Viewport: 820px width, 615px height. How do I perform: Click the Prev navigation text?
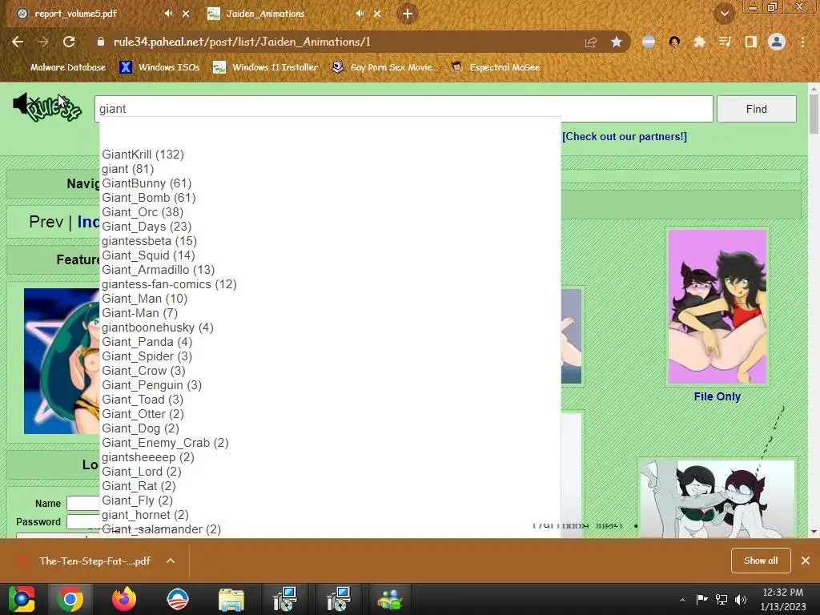click(x=46, y=222)
